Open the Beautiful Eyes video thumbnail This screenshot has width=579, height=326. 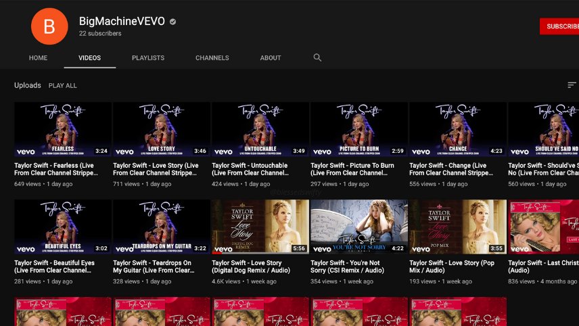coord(63,227)
